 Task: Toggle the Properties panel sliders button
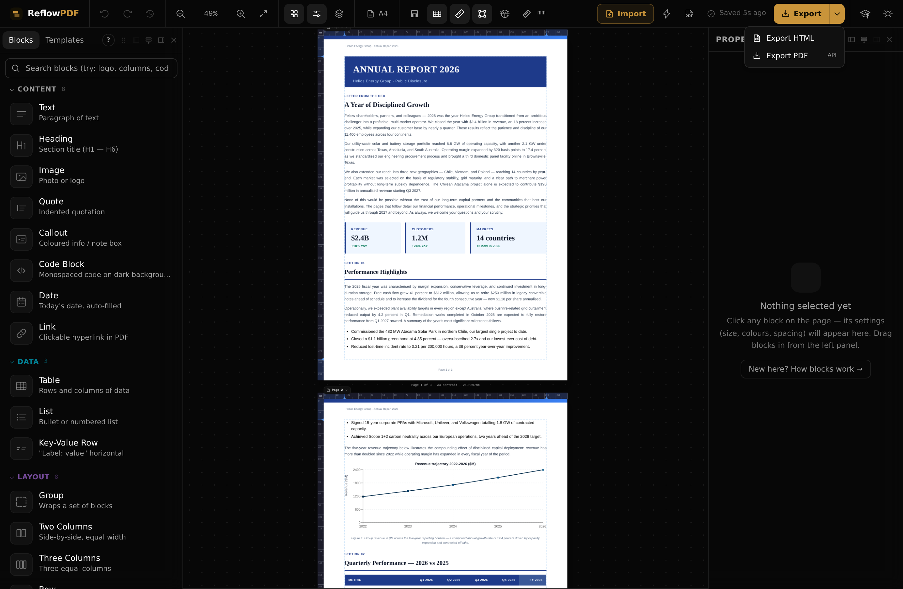coord(316,14)
